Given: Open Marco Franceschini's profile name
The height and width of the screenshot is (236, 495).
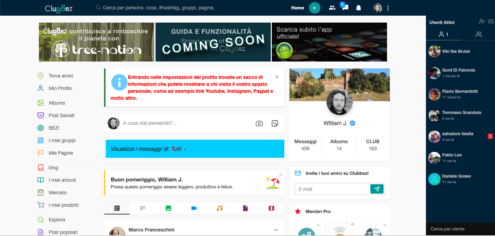Looking at the screenshot, I should pyautogui.click(x=151, y=230).
